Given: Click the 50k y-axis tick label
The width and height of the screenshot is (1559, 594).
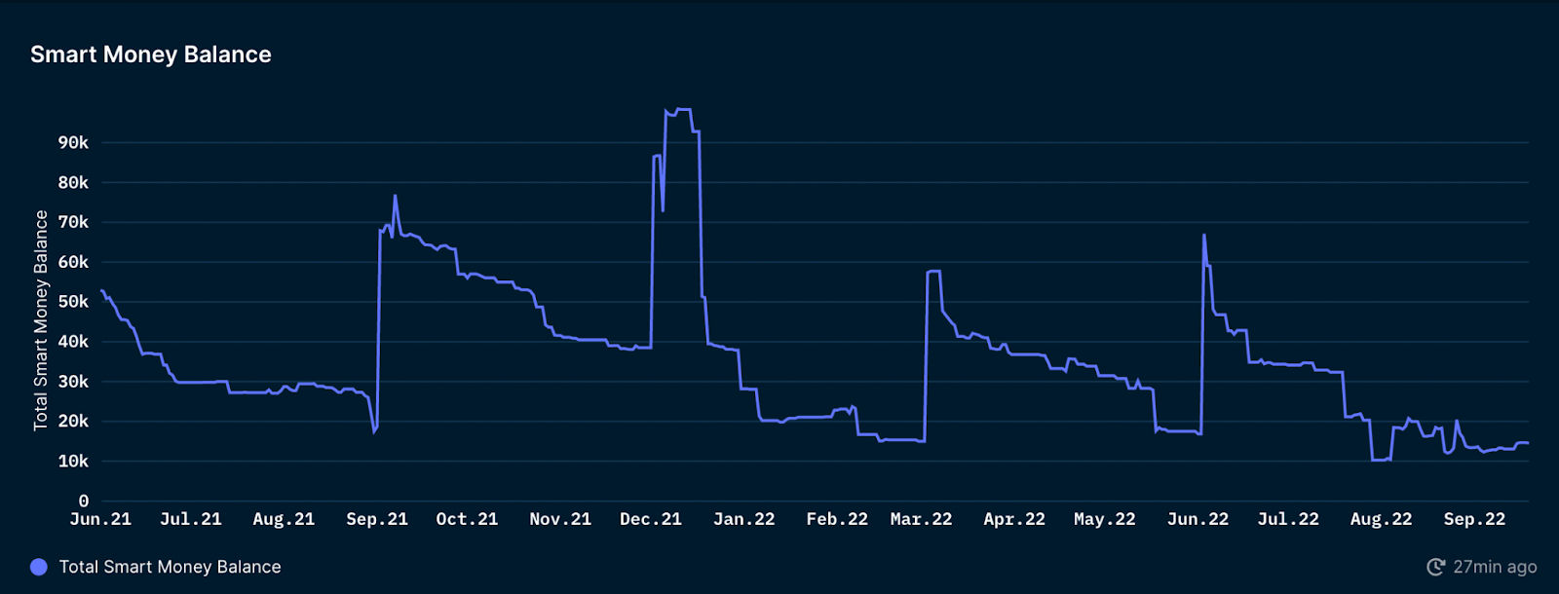Looking at the screenshot, I should [x=73, y=302].
